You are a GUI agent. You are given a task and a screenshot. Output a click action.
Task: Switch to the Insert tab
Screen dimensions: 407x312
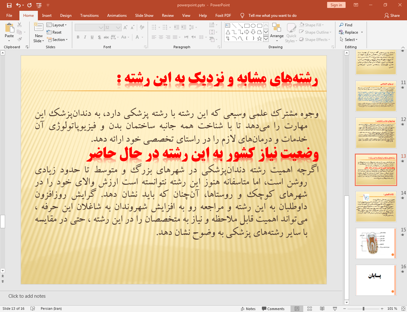(47, 15)
